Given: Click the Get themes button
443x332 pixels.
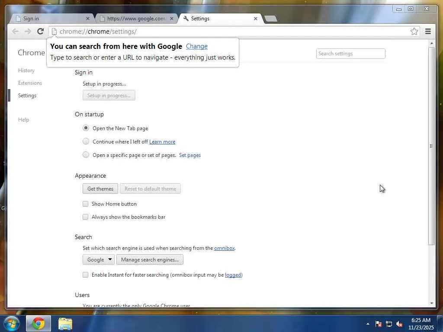Looking at the screenshot, I should point(100,188).
